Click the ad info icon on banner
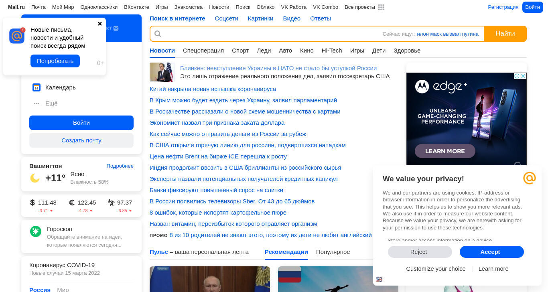 517,76
